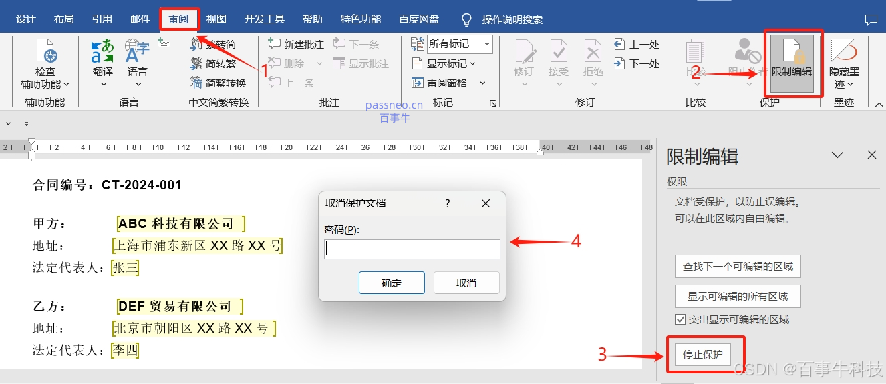Go to 下一条 next comment

355,44
